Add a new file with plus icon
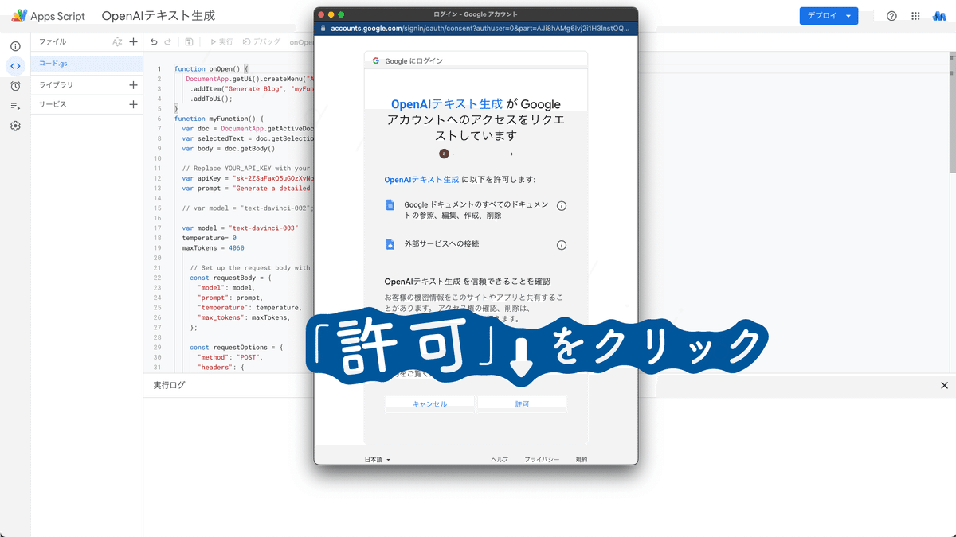 (x=133, y=41)
